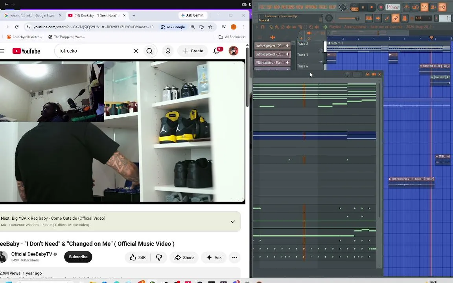The image size is (453, 283).
Task: Click the orange arrow icon in FL toolbar
Action: click(377, 18)
